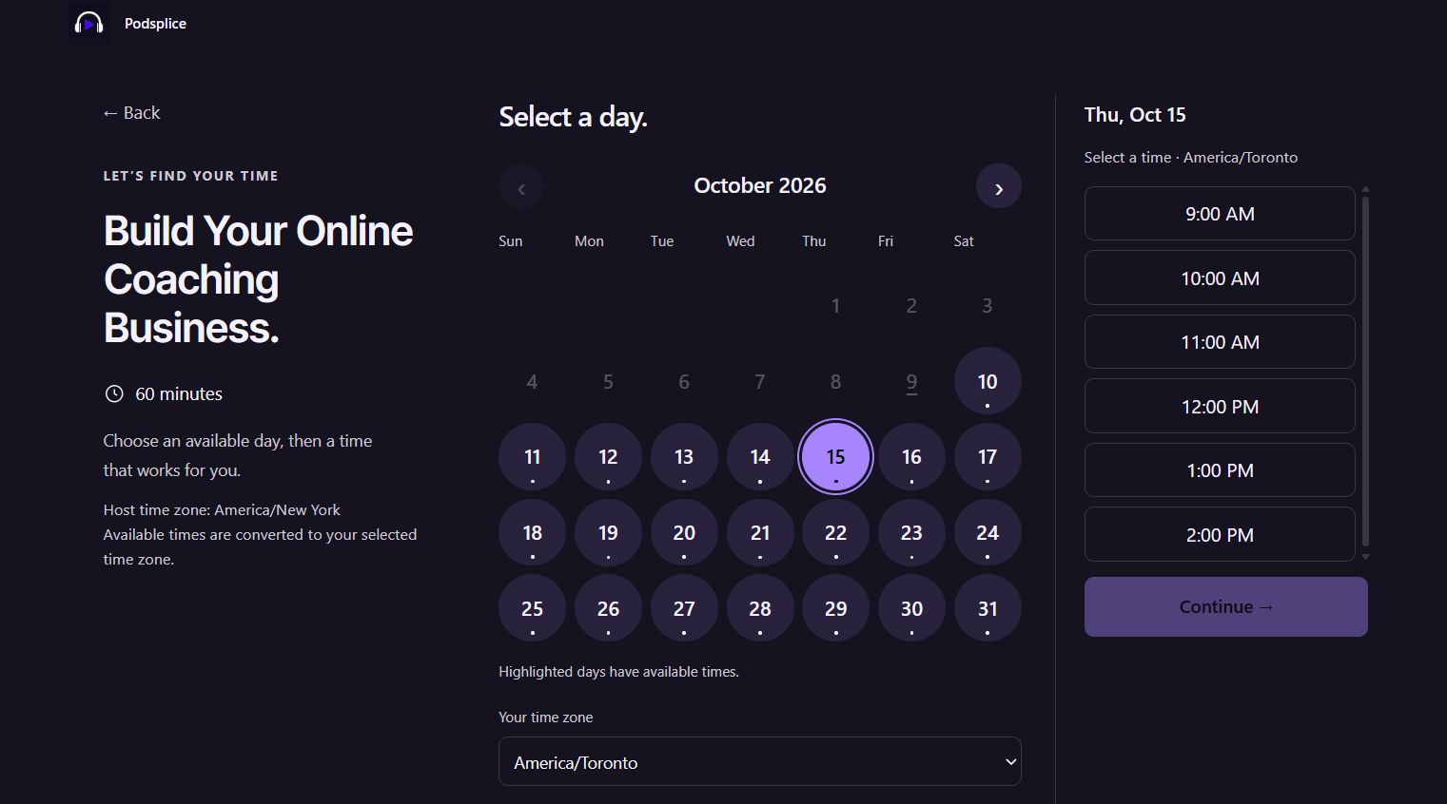Click the selected day October 15
Viewport: 1447px width, 804px height.
tap(835, 457)
